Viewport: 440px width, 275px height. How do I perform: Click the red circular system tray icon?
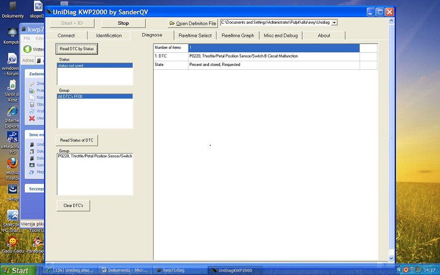click(406, 270)
